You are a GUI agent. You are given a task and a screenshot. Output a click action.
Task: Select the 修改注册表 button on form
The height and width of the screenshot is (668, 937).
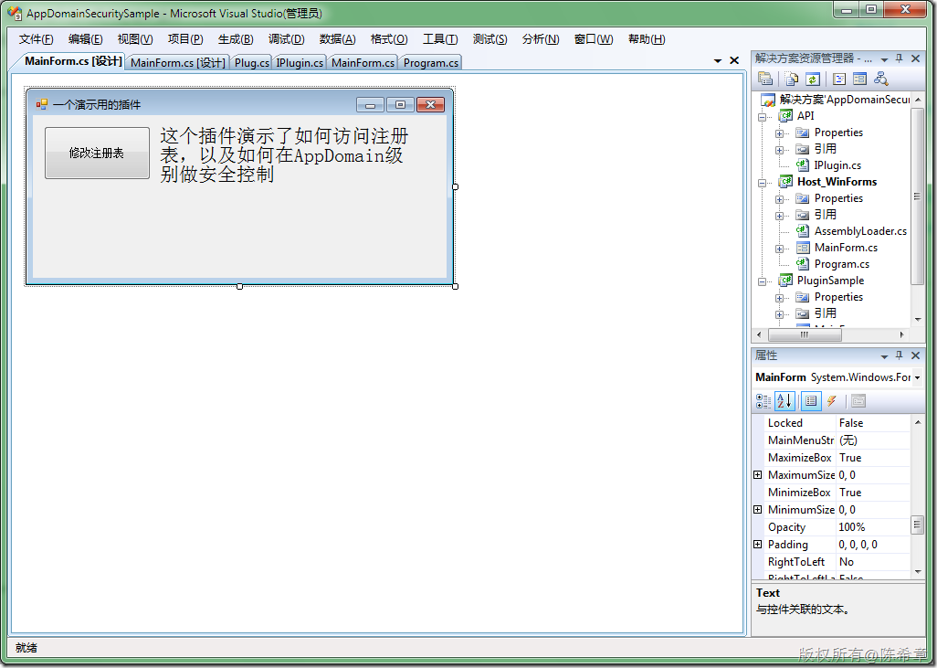tap(97, 153)
